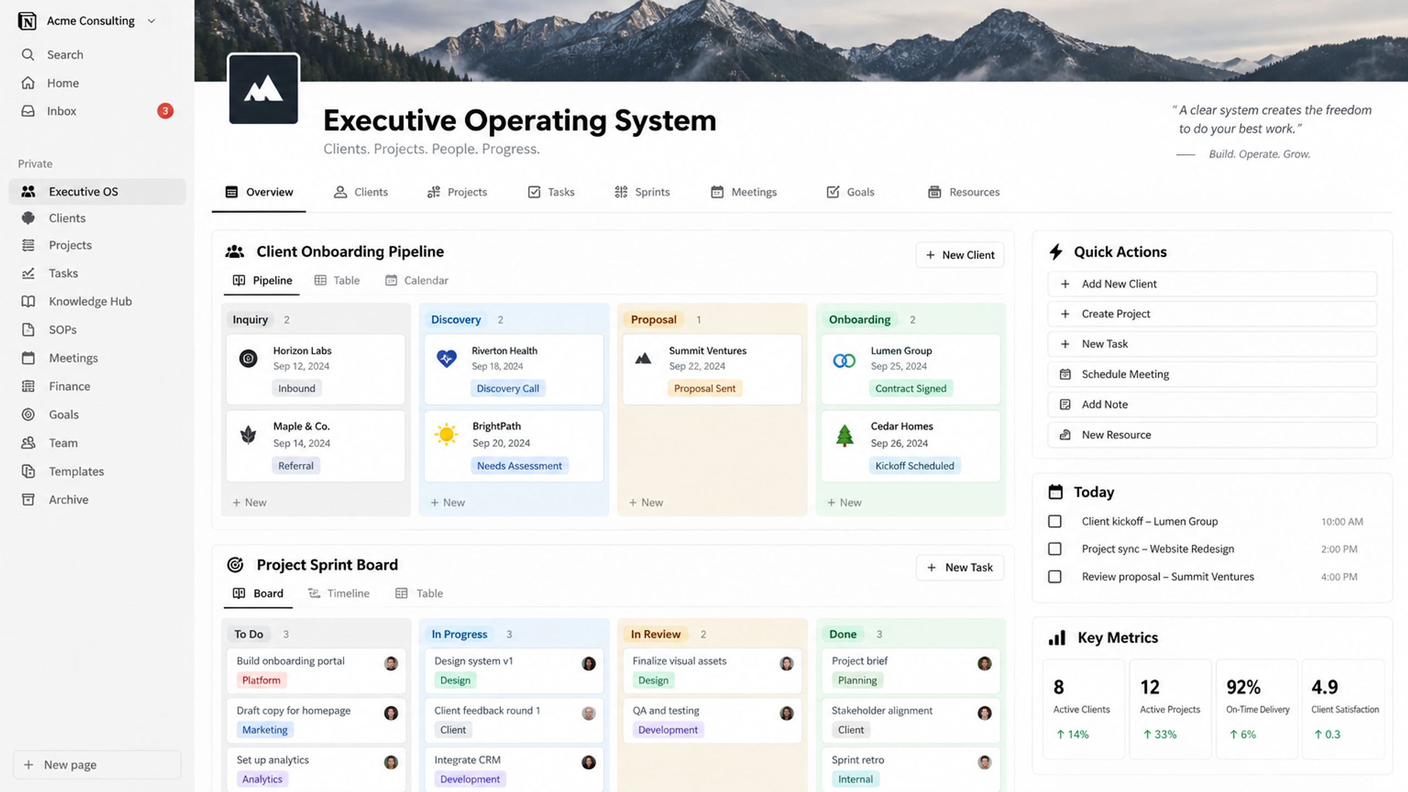This screenshot has height=792, width=1408.
Task: Click the Goals target icon in sidebar
Action: (x=28, y=415)
